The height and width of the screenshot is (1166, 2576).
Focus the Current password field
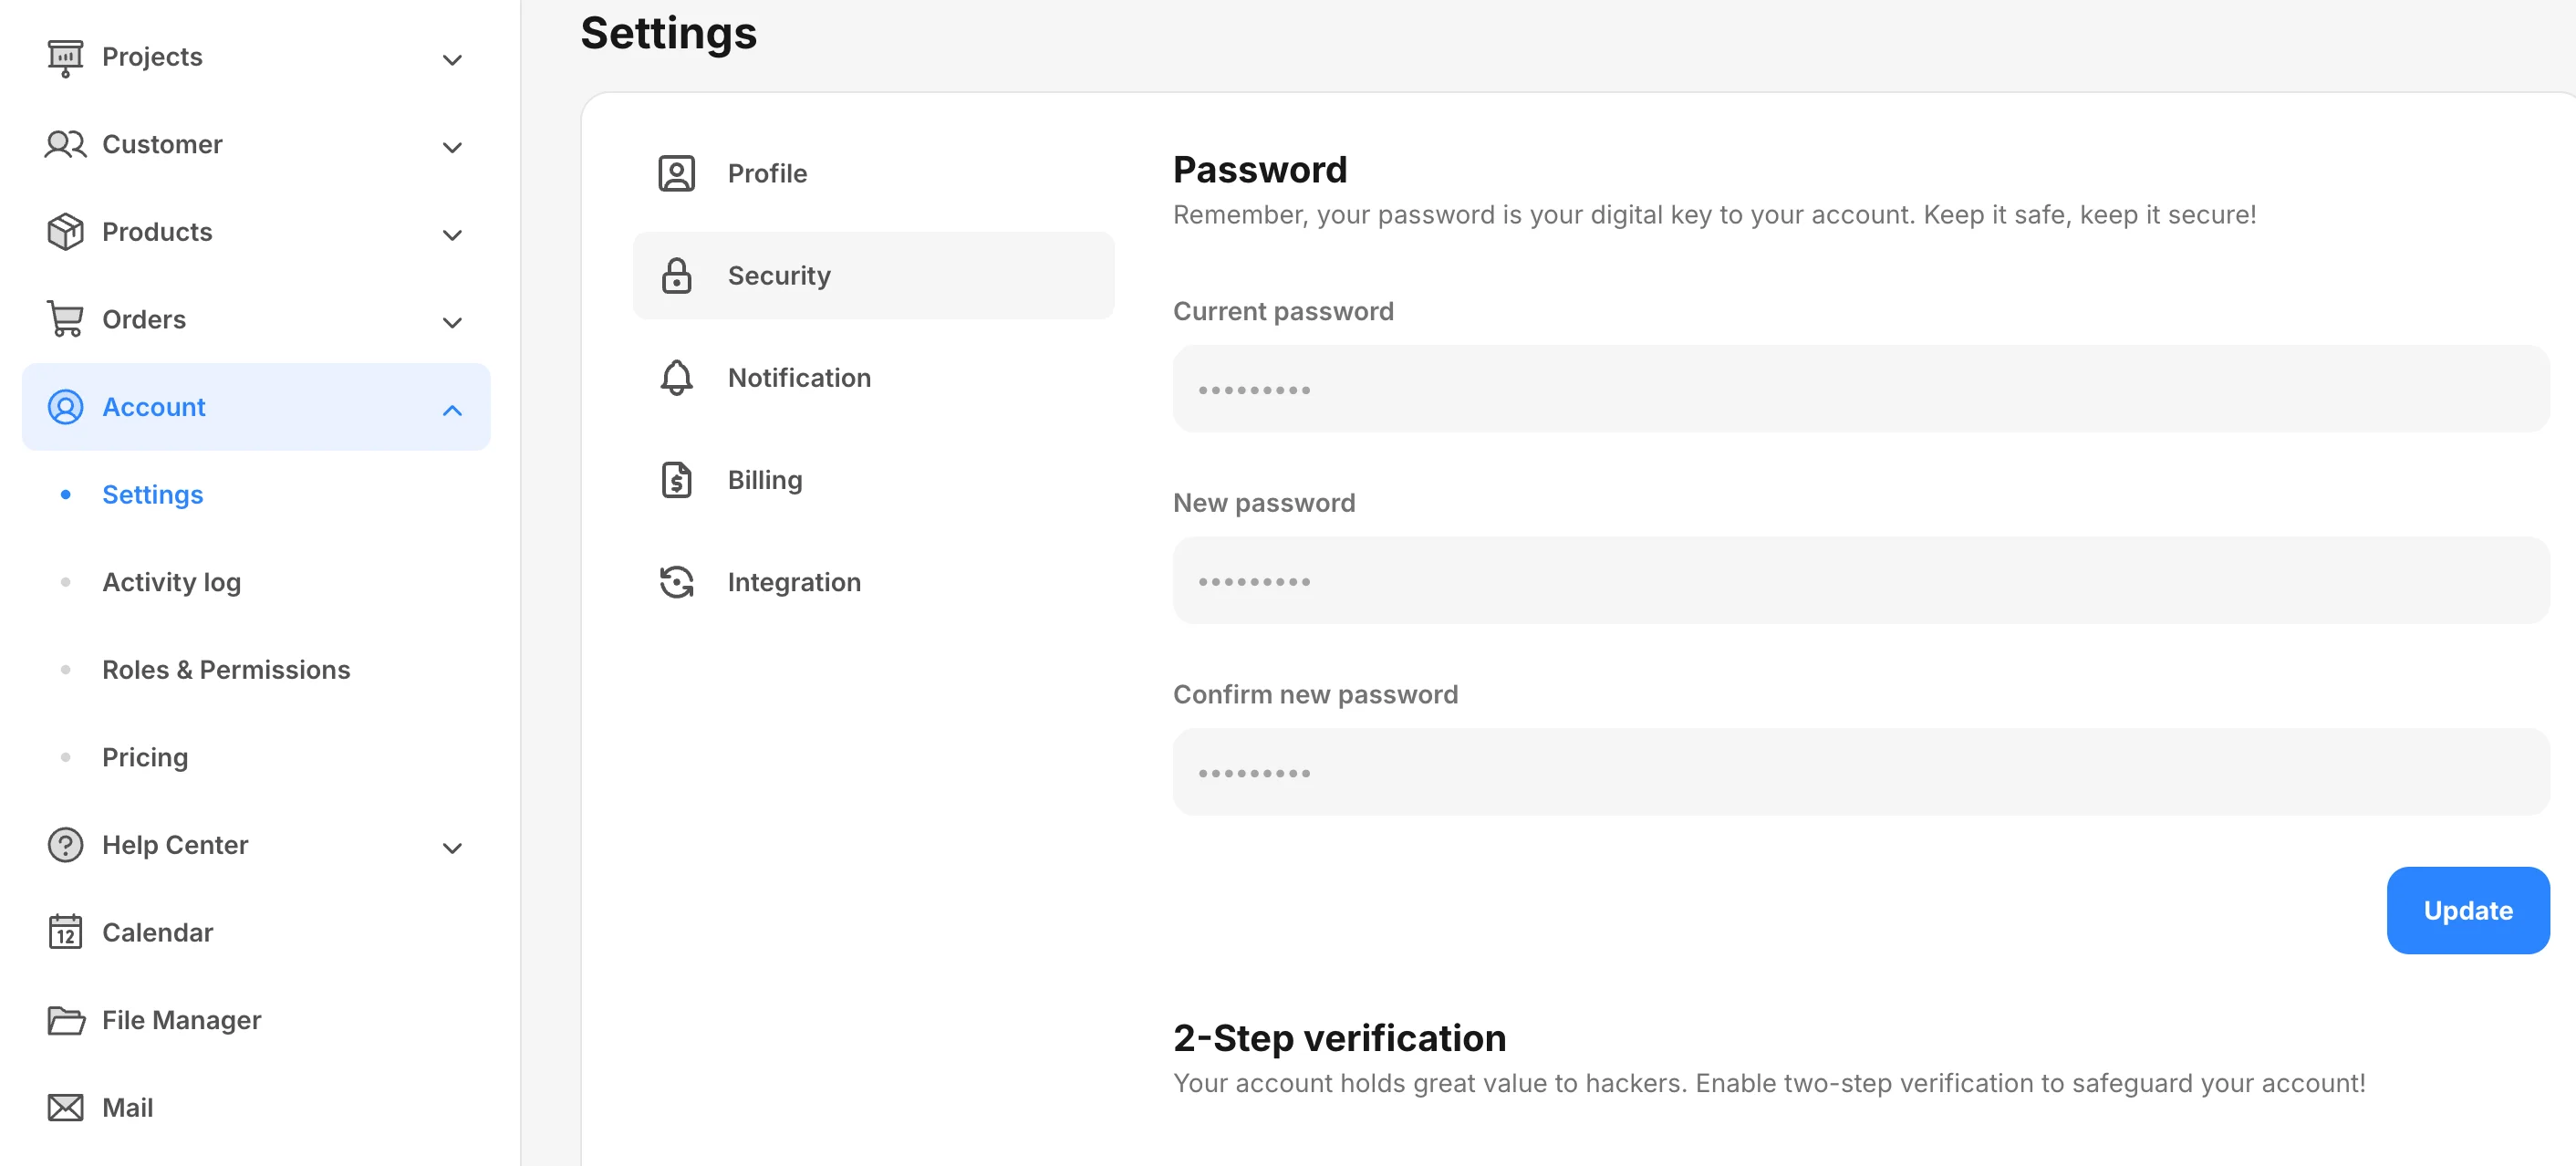(1860, 389)
